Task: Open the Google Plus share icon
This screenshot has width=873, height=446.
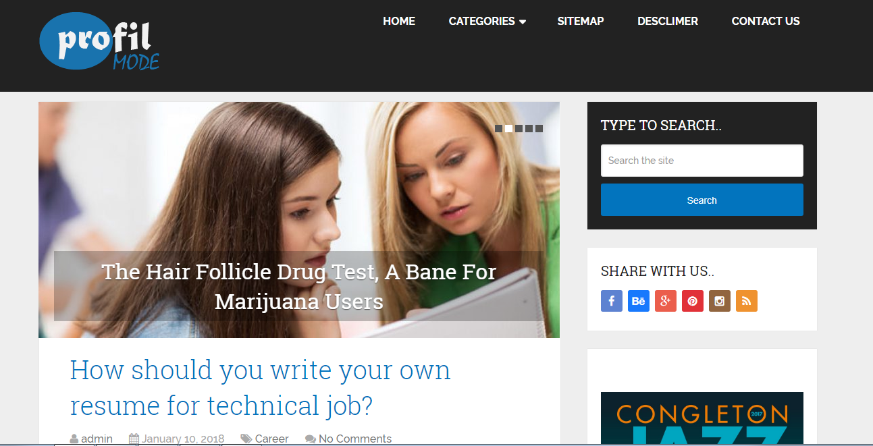Action: (666, 301)
